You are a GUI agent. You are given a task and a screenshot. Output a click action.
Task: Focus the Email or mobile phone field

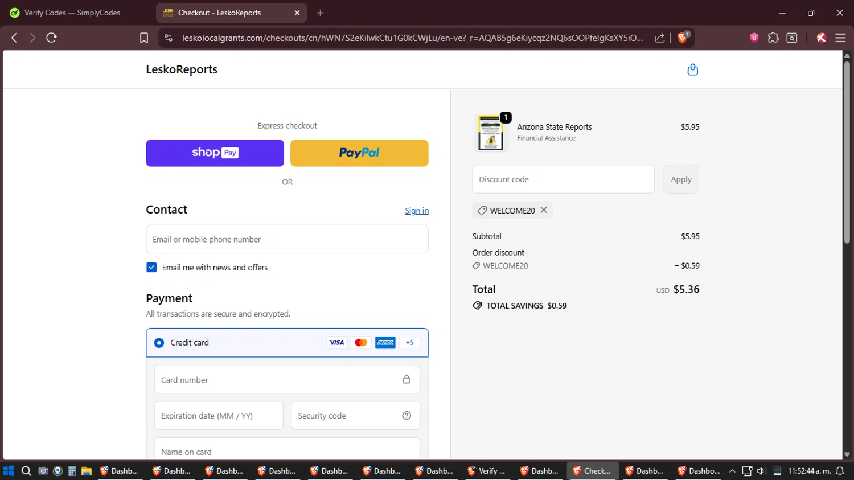point(287,239)
